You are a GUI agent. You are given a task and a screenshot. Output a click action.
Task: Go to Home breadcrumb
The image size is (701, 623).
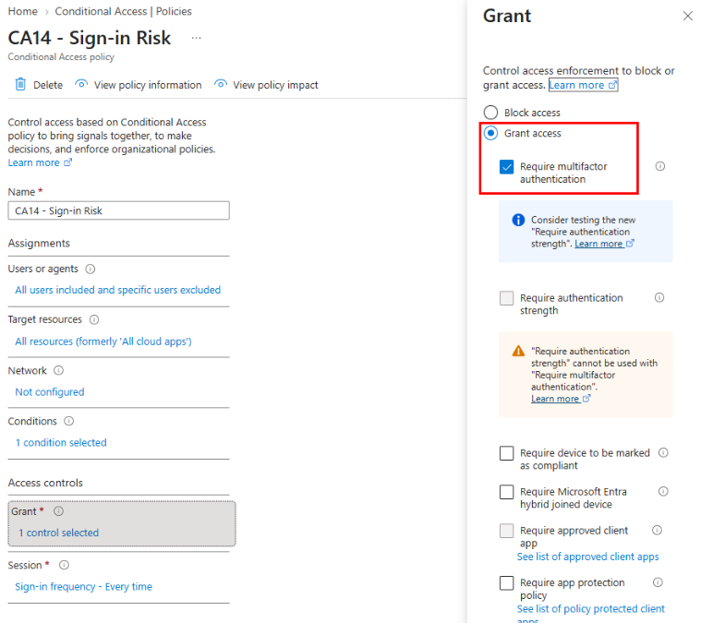[23, 11]
